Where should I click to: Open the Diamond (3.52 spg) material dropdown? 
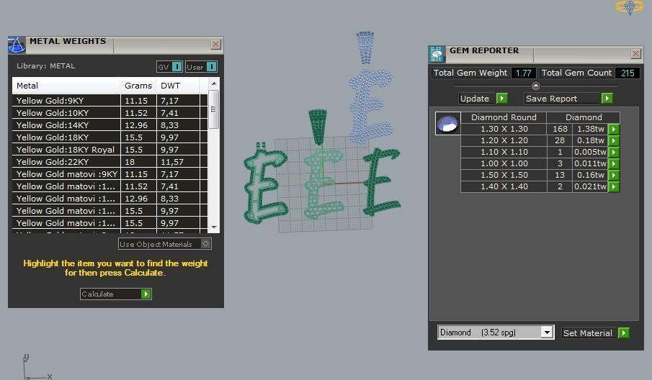pos(546,332)
